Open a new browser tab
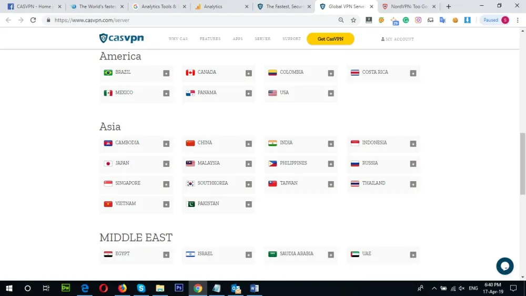Viewport: 526px width, 296px height. (449, 6)
